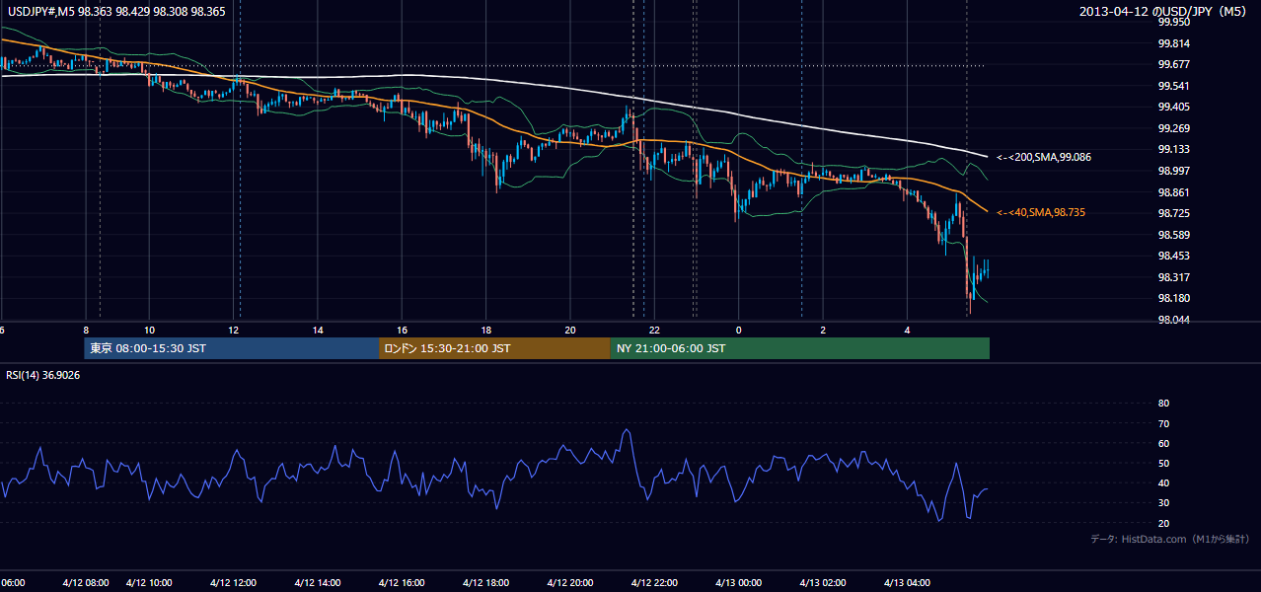Click hour tick 10 under price chart
Viewport: 1261px width, 592px height.
149,330
